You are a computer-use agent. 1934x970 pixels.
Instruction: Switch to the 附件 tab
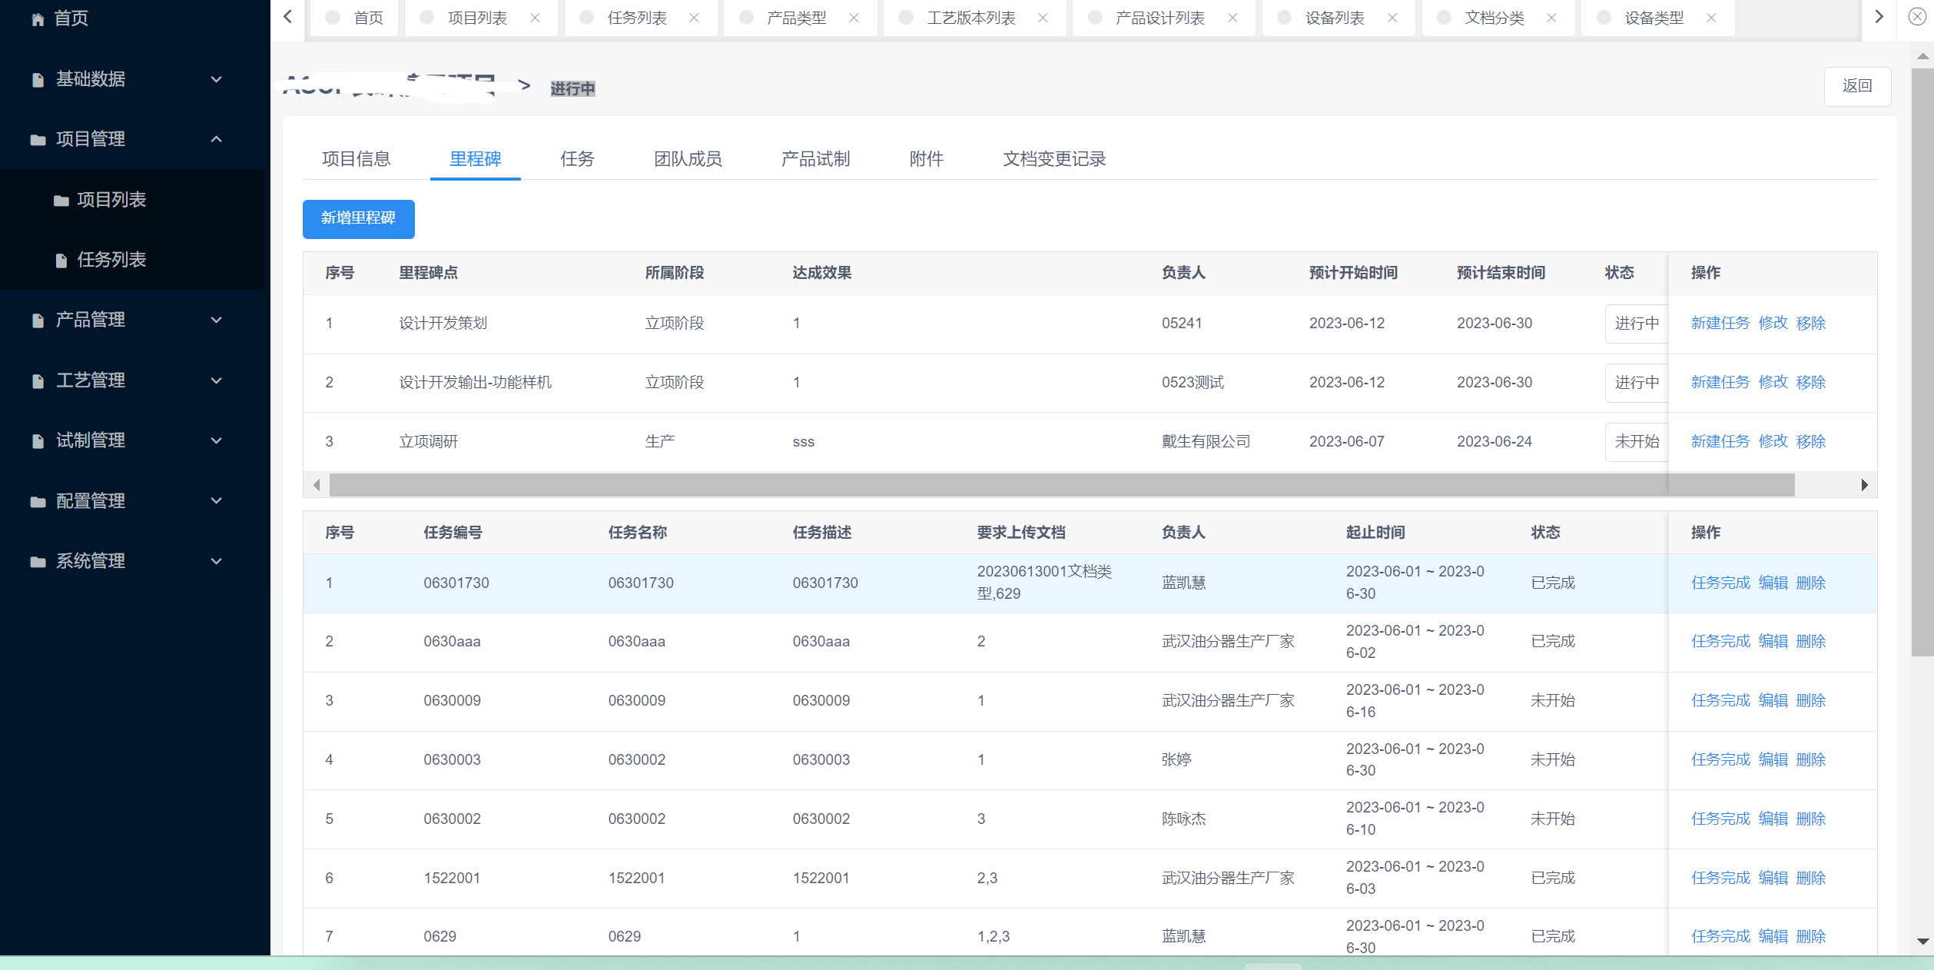tap(926, 159)
